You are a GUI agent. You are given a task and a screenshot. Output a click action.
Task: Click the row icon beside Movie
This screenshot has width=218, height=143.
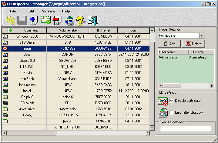coord(5,73)
